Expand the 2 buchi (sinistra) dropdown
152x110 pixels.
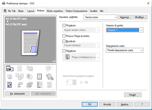pyautogui.click(x=81, y=45)
